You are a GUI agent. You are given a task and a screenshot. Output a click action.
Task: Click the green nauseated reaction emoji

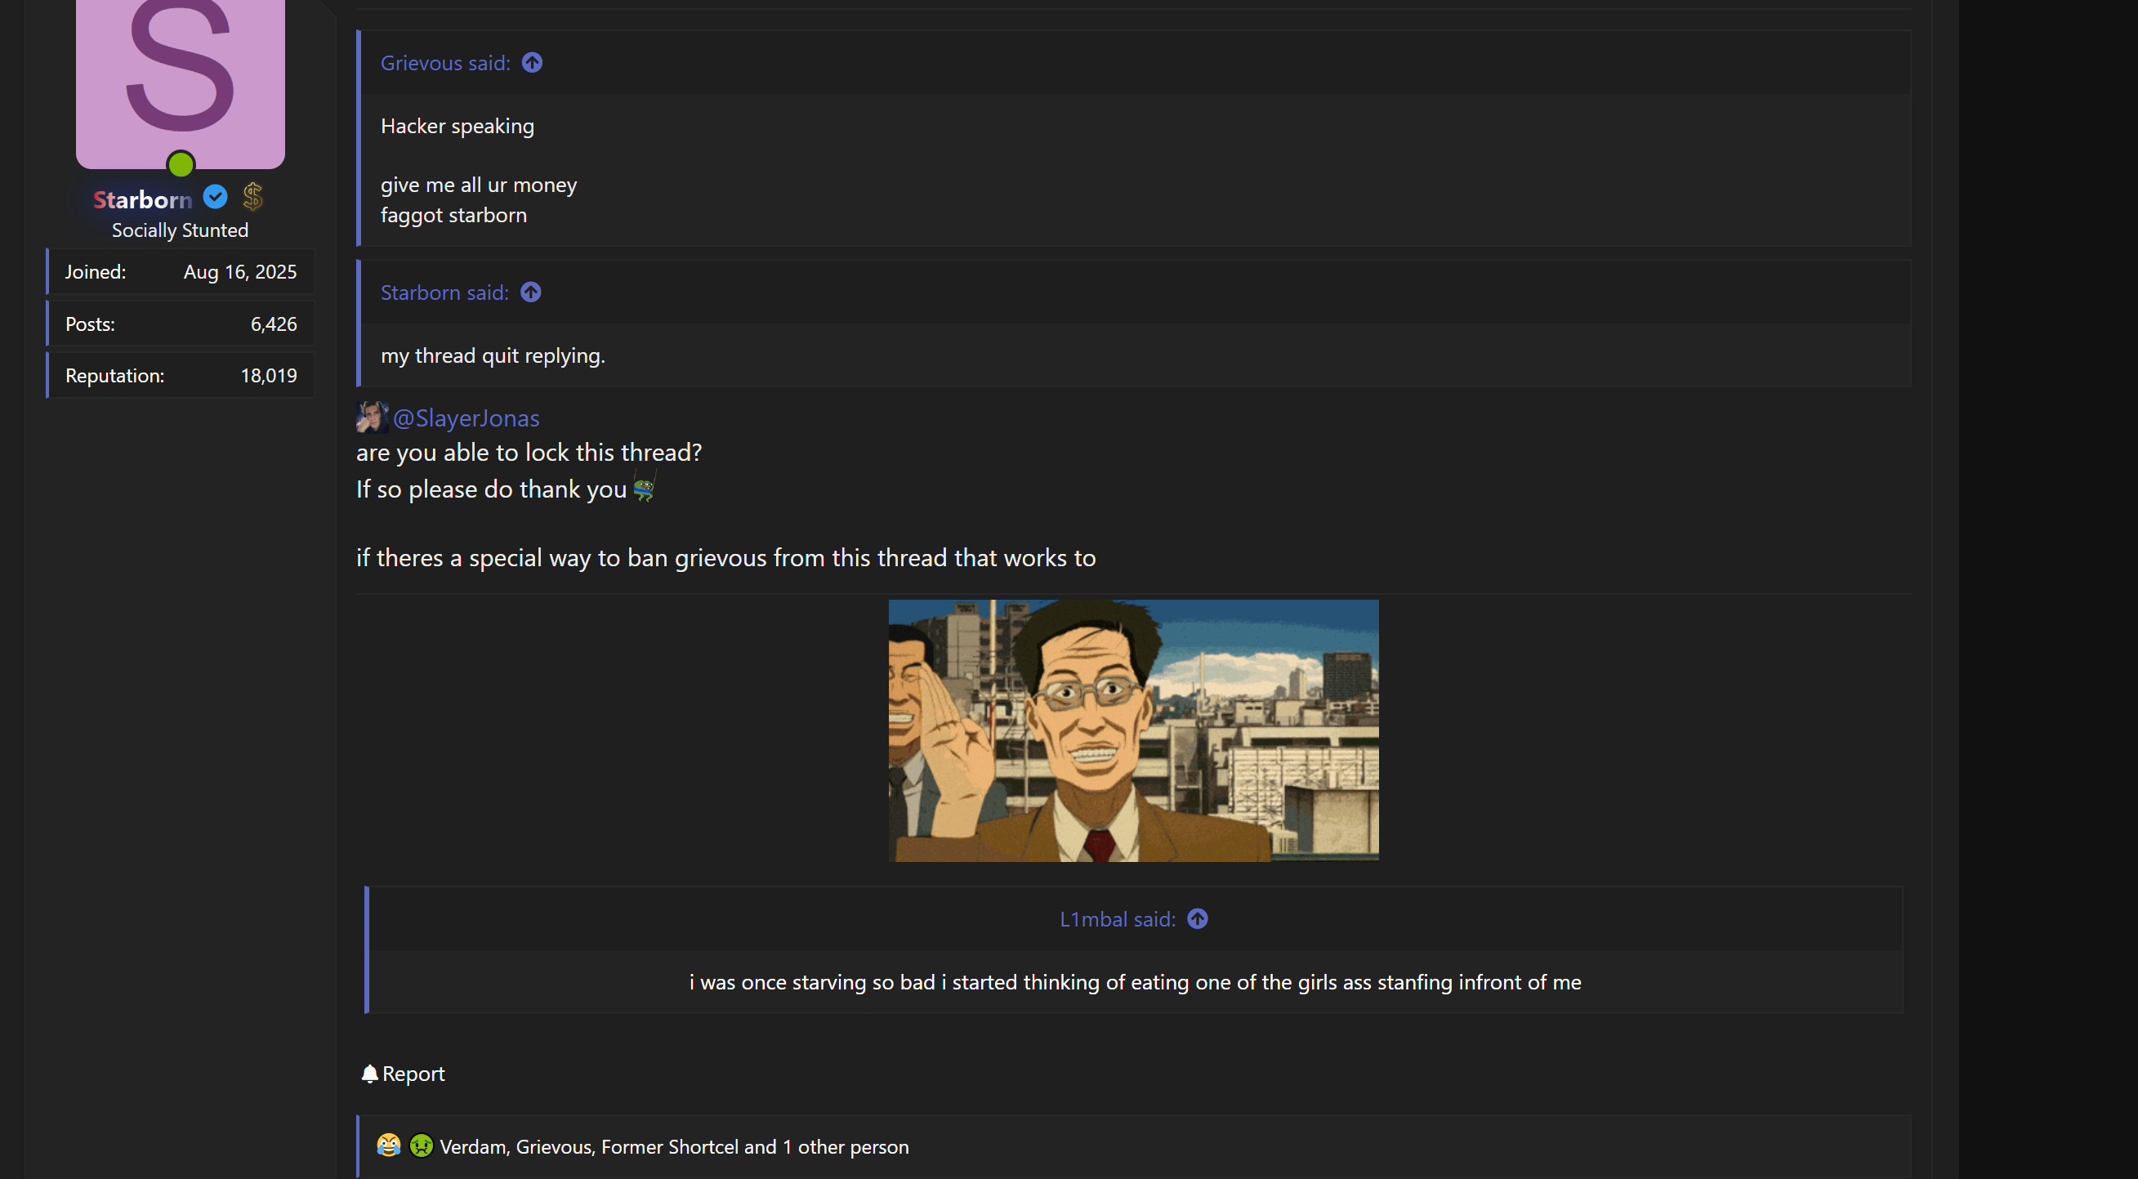[x=421, y=1146]
